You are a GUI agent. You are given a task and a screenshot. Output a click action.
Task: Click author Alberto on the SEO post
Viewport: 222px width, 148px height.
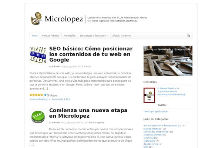click(56, 67)
